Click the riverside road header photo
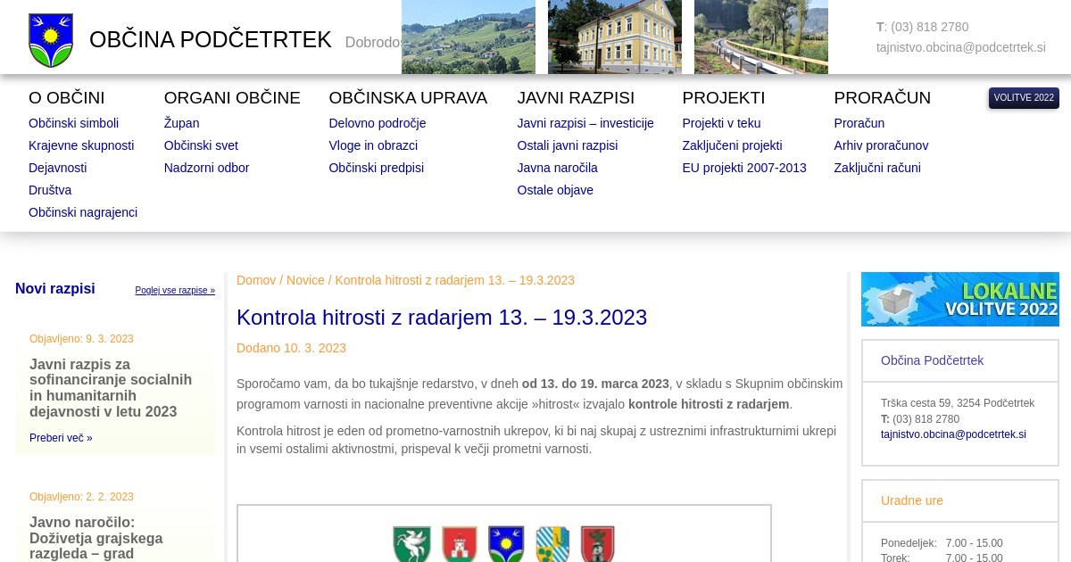The height and width of the screenshot is (562, 1071). point(760,37)
